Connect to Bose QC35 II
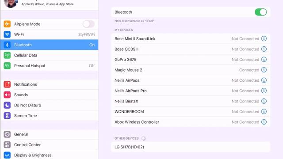The height and width of the screenshot is (159, 283). coord(191,49)
